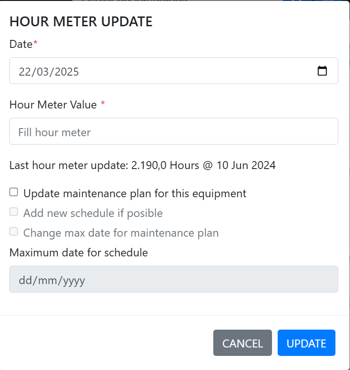Open the calendar picker in the Date field
Screen dimensions: 350x370
click(322, 71)
